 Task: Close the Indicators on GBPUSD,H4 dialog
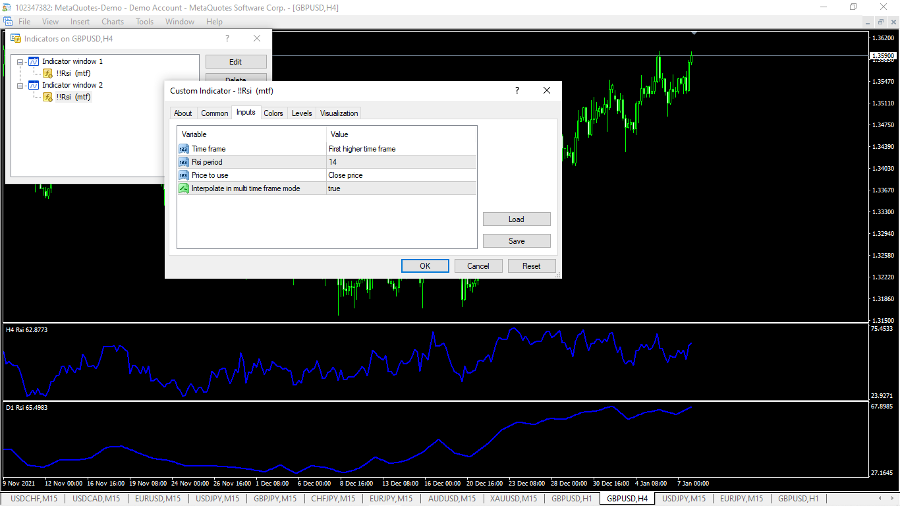tap(257, 39)
